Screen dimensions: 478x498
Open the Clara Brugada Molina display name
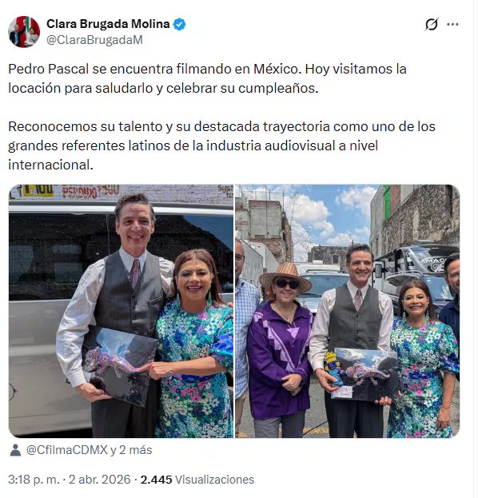(x=108, y=24)
